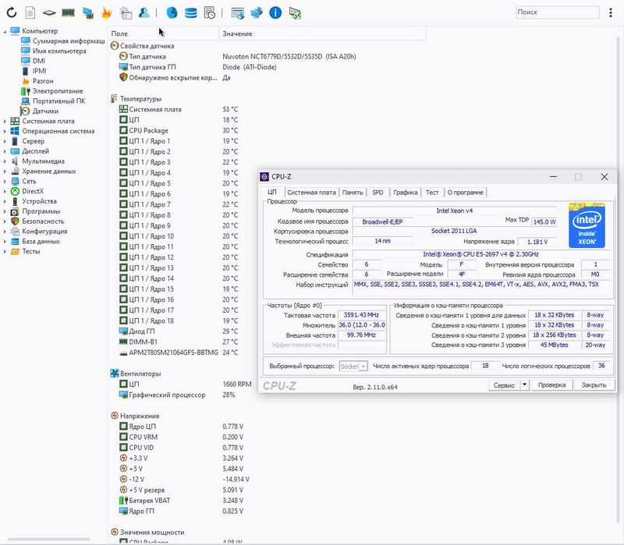This screenshot has height=545, width=624.
Task: Click the window with globe toolbar icon
Action: (x=238, y=13)
